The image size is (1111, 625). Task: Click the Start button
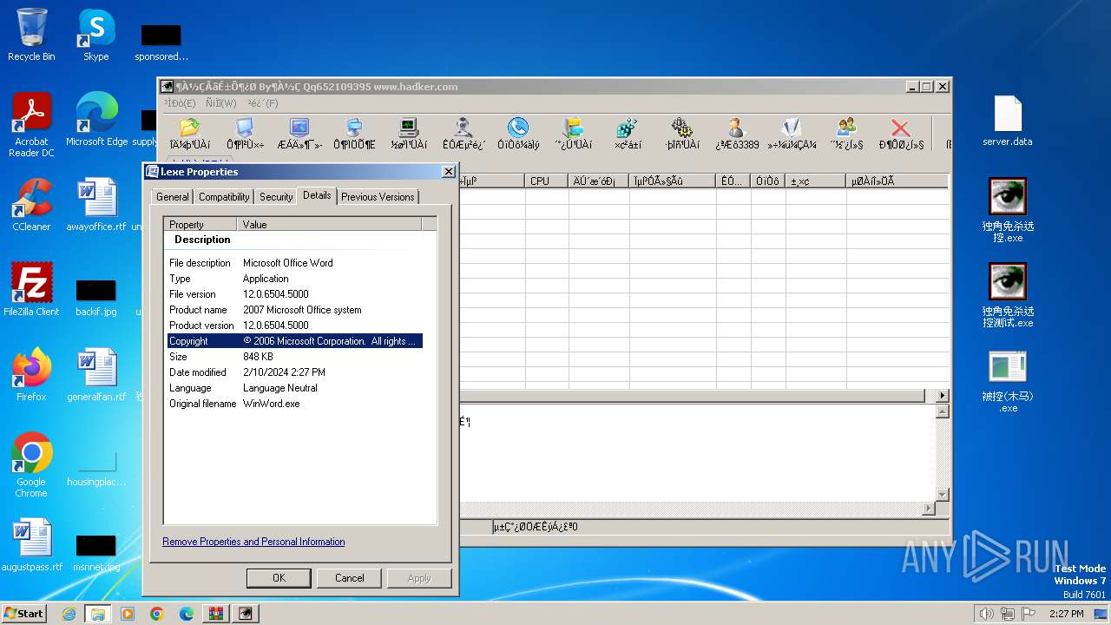[x=23, y=613]
